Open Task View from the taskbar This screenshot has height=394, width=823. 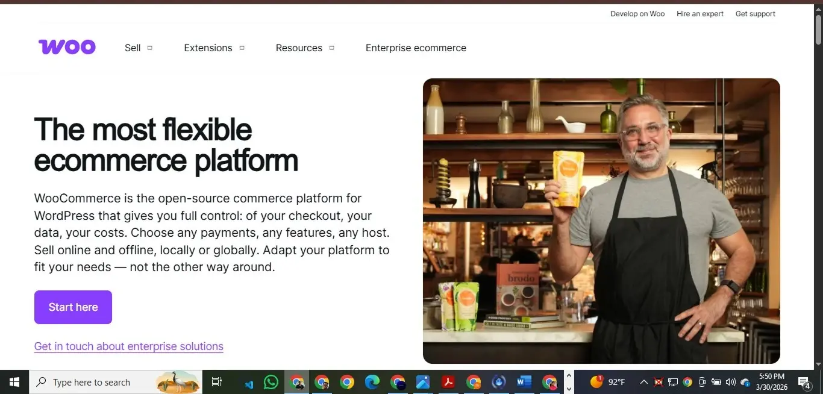click(x=216, y=381)
